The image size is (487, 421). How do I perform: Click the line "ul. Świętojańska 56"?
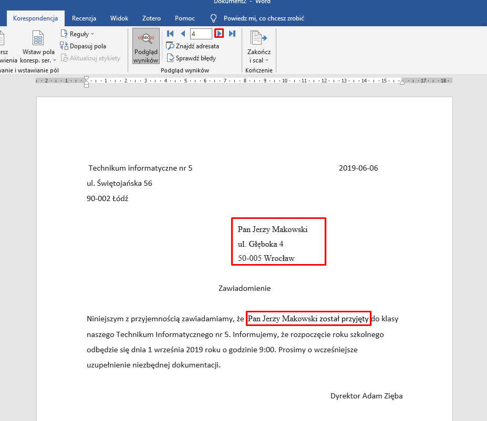point(120,183)
